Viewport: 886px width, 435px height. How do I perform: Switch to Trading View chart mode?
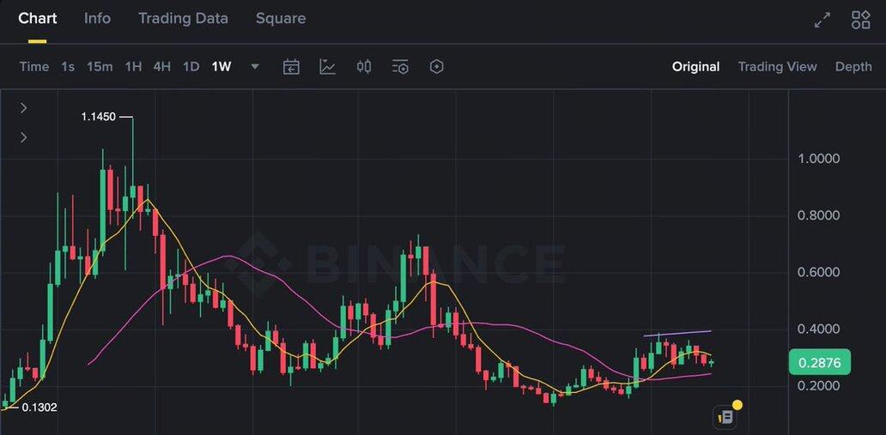[777, 67]
